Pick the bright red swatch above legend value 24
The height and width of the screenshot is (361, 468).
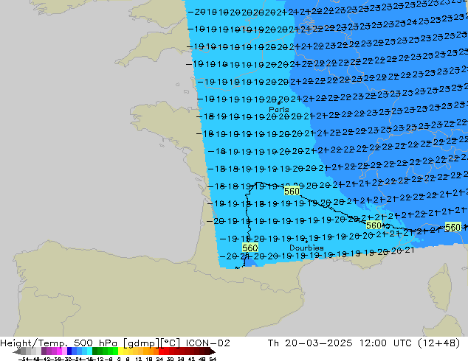[161, 351]
